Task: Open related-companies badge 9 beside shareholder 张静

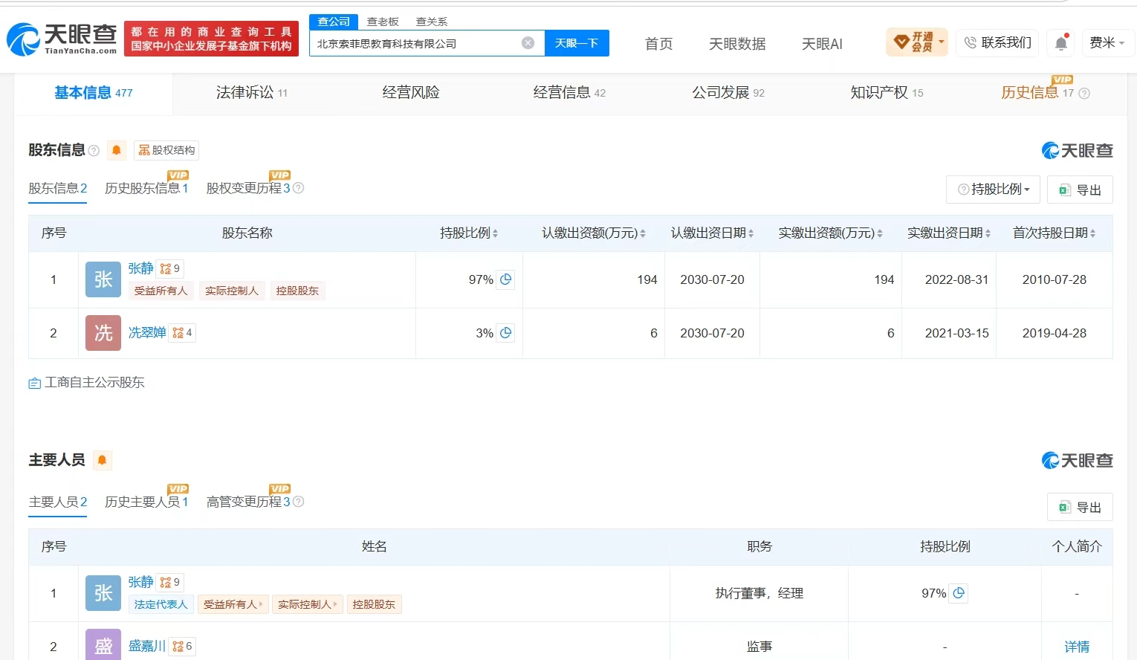Action: [x=170, y=269]
